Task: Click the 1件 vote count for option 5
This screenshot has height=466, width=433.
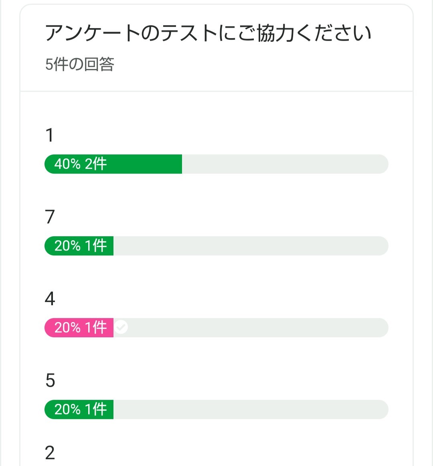Action: (x=96, y=409)
